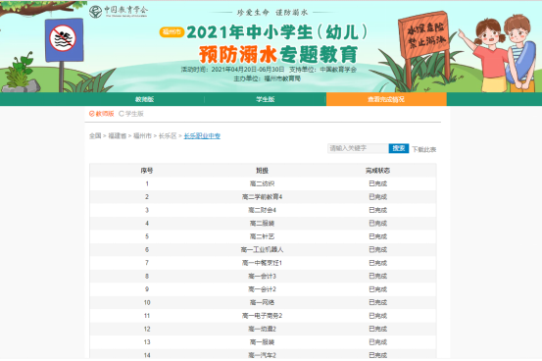542x361 pixels.
Task: Open the 长乐职业中专 breadcrumb link
Action: (202, 136)
